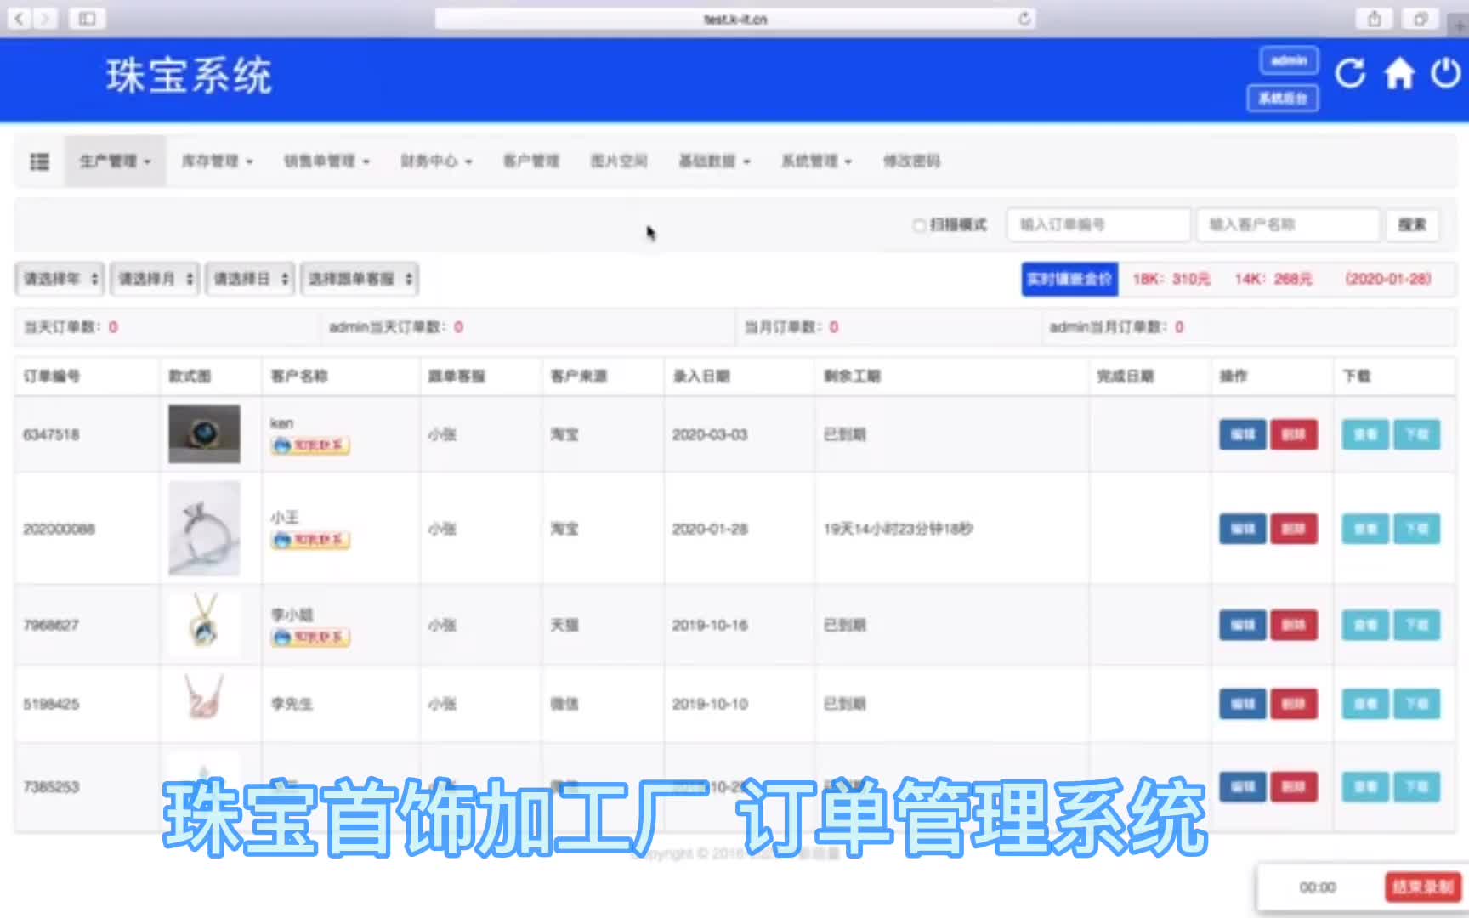
Task: Open the browser tab overview icon
Action: coord(1420,18)
